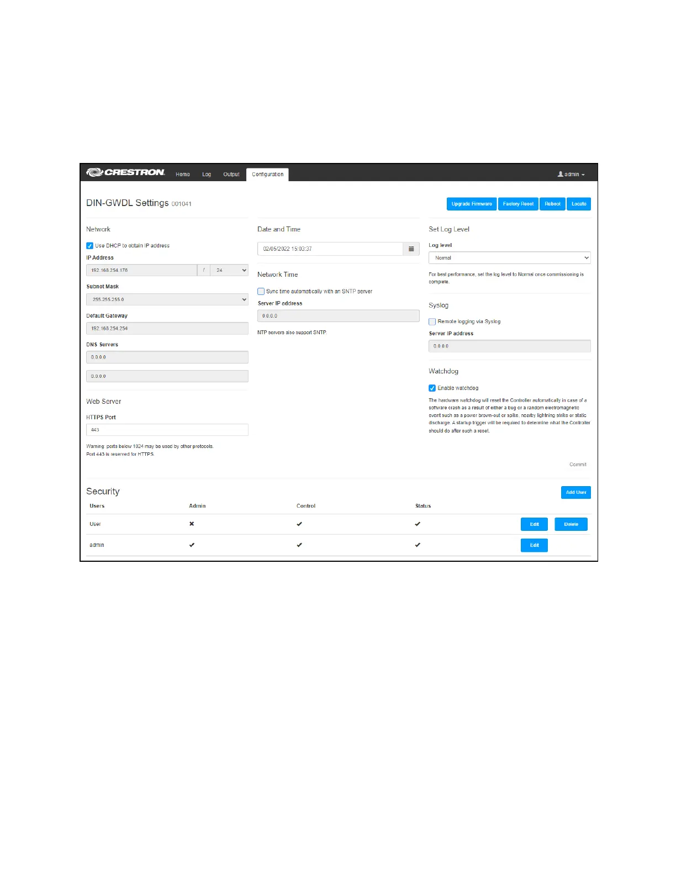This screenshot has height=875, width=676.
Task: Open the IP prefix length dropdown
Action: coord(229,270)
